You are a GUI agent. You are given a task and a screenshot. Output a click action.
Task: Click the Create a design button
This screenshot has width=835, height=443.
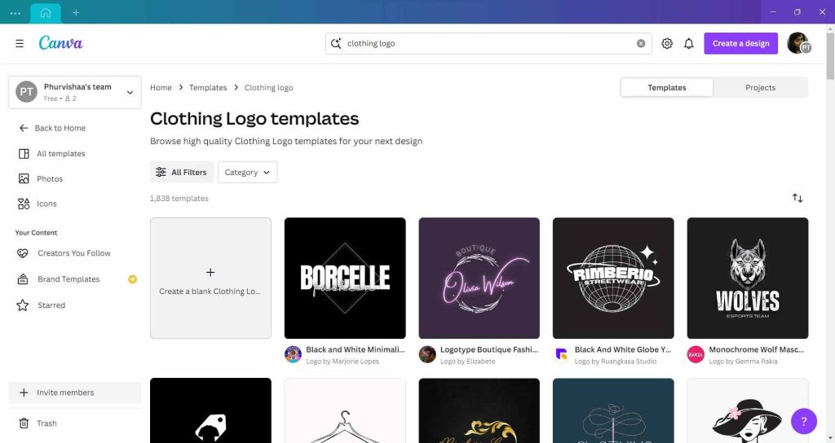[x=740, y=43]
